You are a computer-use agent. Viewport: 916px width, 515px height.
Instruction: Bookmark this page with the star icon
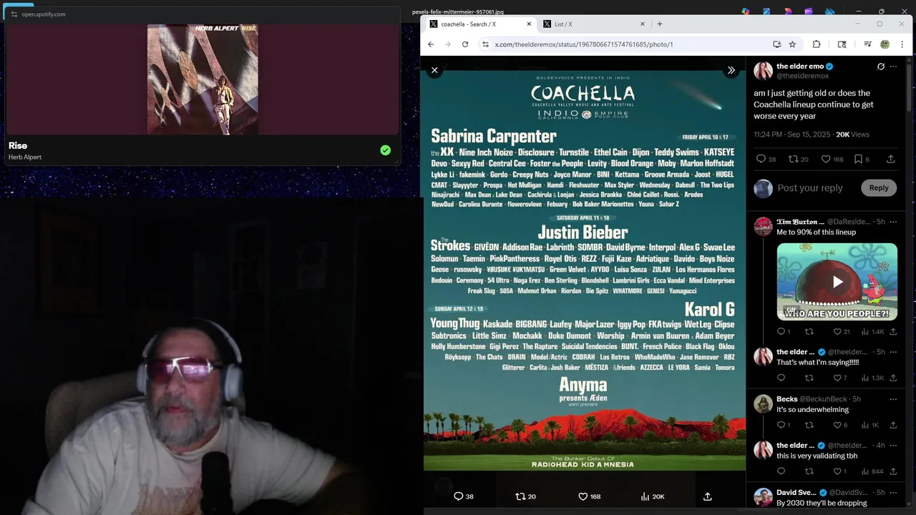pos(792,44)
